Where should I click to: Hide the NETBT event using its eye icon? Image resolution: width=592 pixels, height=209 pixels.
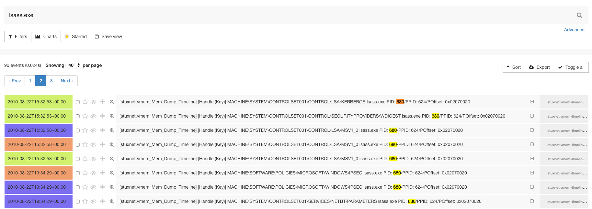pos(93,201)
